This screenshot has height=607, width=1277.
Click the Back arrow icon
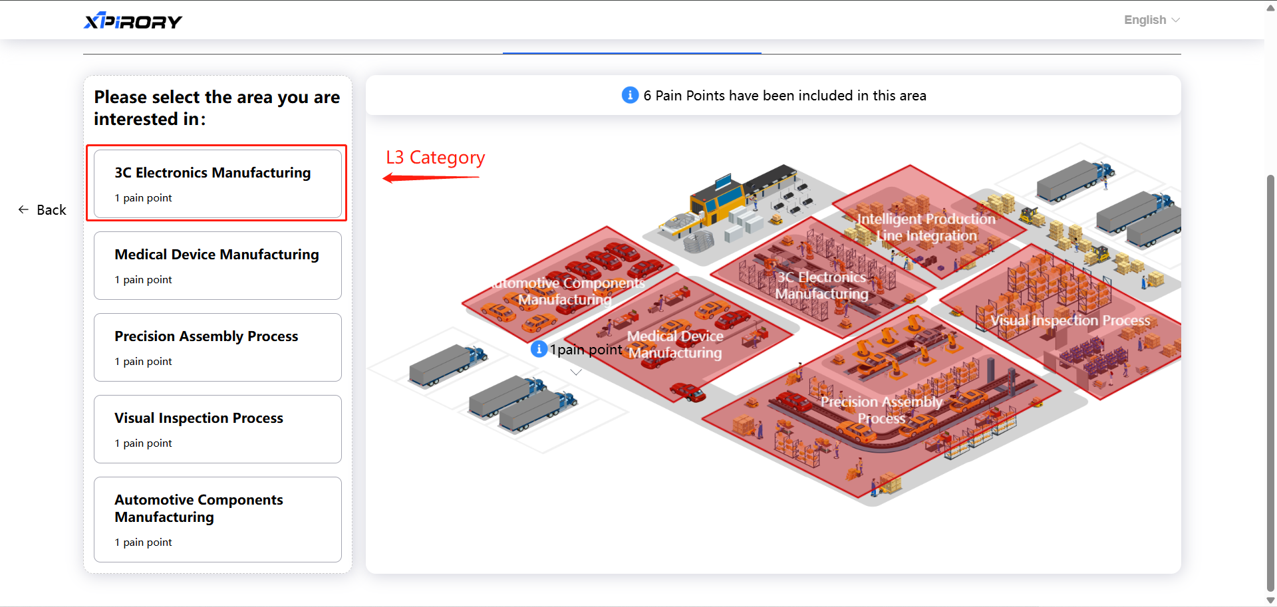point(23,209)
